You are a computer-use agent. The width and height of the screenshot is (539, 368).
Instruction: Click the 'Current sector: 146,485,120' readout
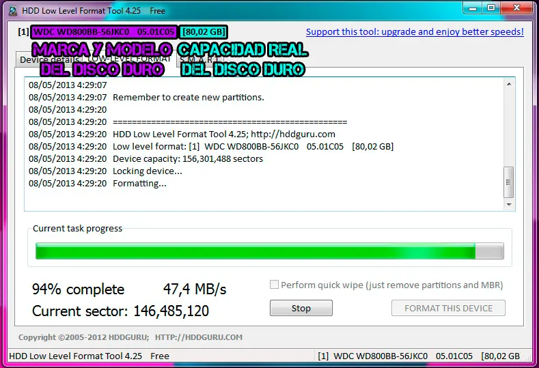pos(120,311)
